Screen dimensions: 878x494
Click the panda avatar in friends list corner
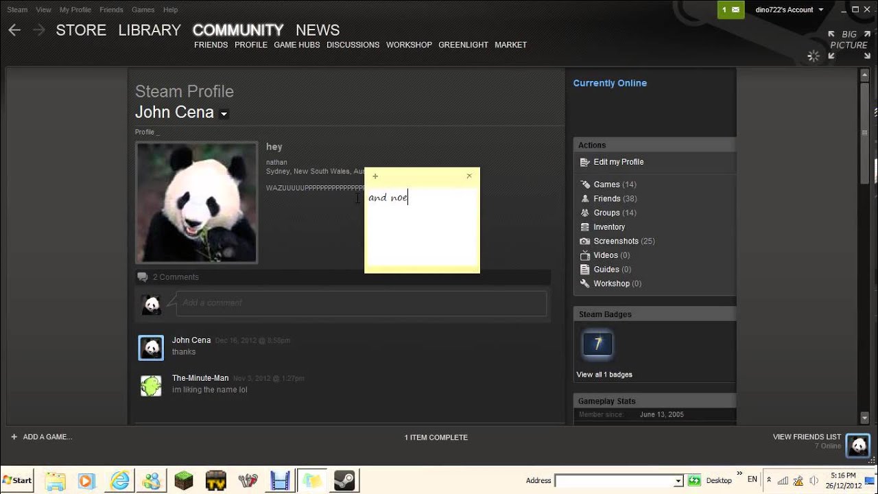point(858,446)
